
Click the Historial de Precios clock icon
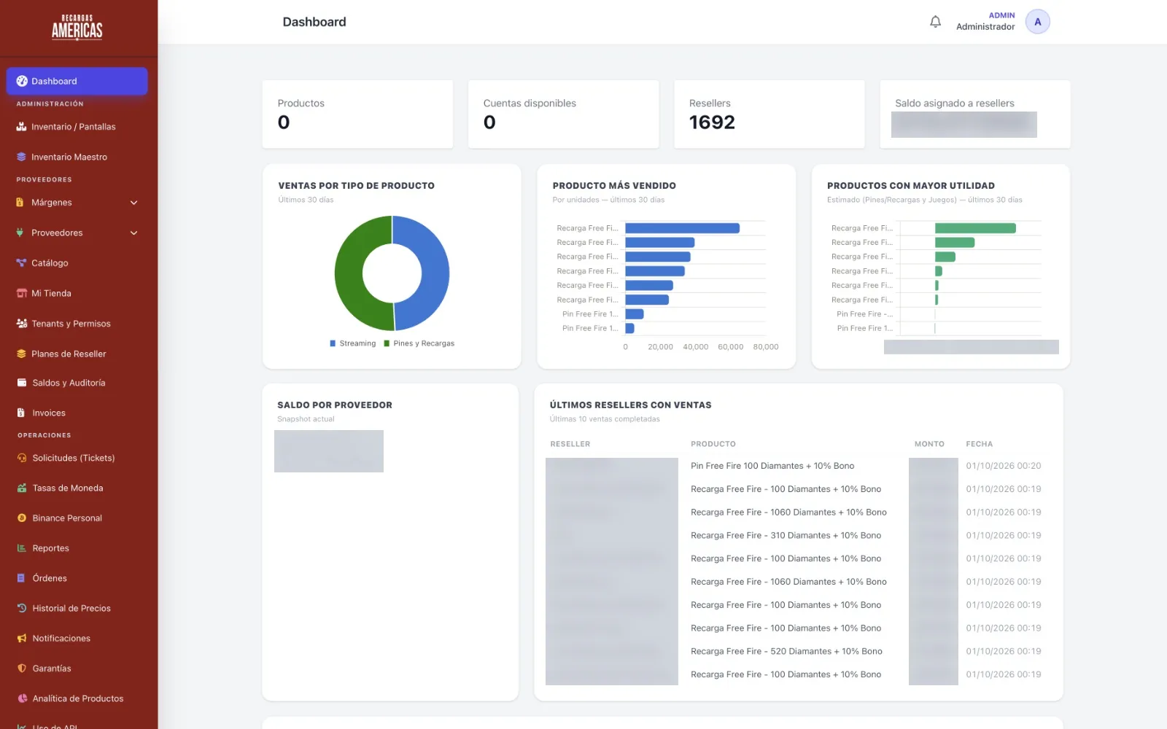tap(22, 608)
